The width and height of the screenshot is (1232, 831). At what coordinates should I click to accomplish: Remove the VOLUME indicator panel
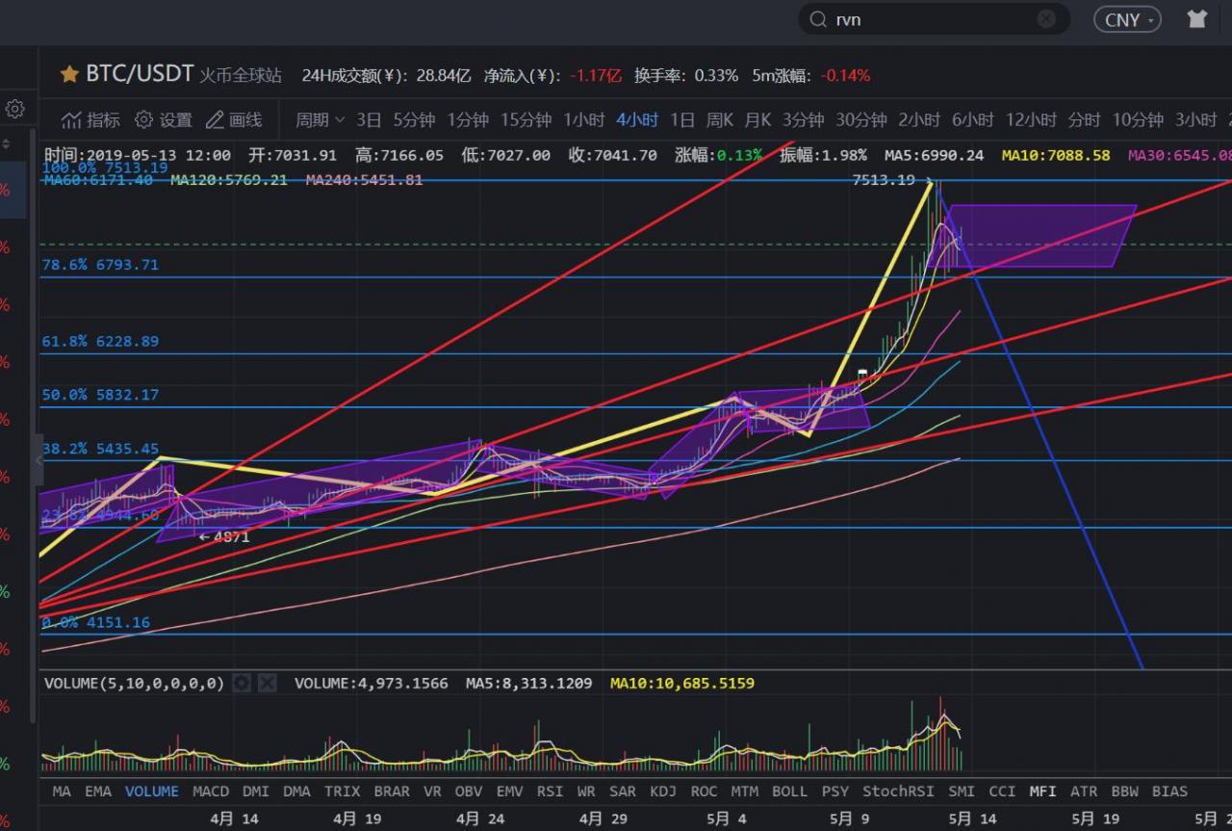pyautogui.click(x=268, y=683)
